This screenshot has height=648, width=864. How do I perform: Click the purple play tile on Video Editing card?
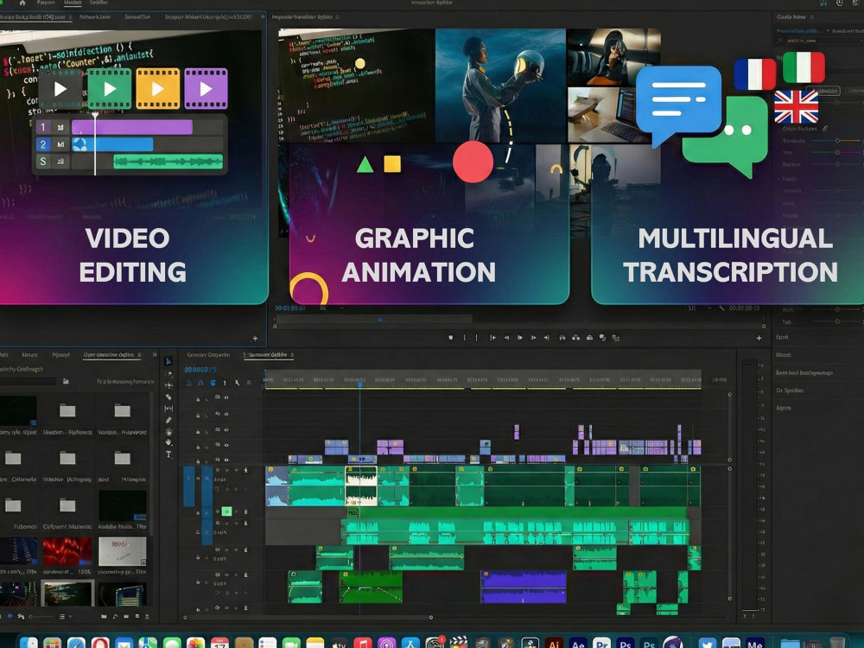[x=206, y=88]
